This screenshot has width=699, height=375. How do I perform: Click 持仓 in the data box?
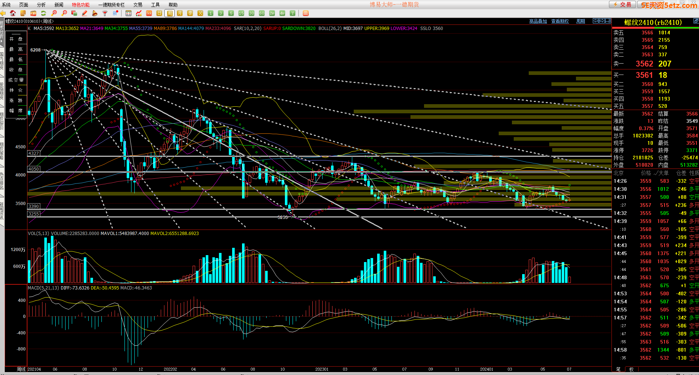[16, 90]
